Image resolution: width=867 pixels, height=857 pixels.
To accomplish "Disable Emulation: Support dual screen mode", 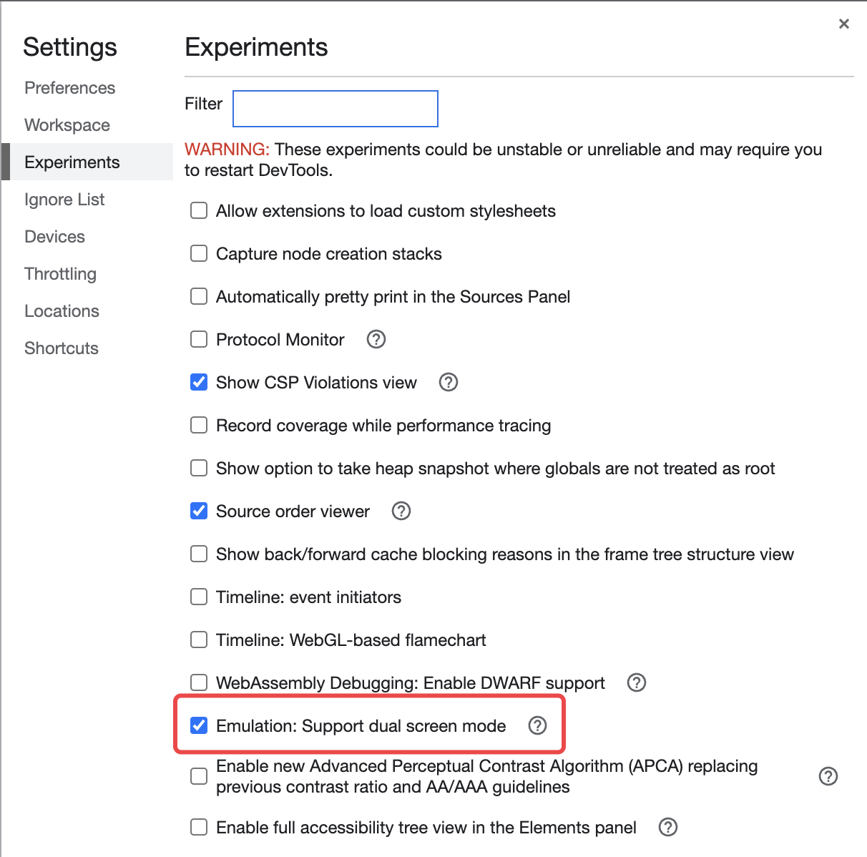I will tap(199, 725).
